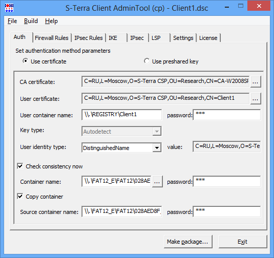
Task: Click the Exit button
Action: click(243, 242)
